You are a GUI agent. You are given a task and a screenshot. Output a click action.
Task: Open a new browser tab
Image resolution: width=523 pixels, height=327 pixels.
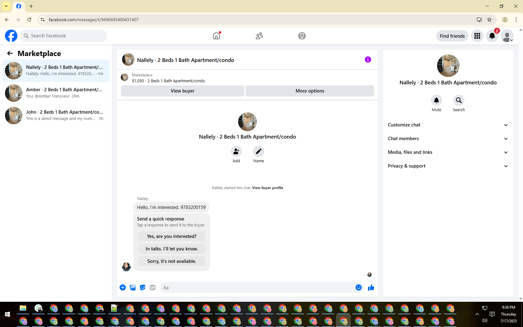click(x=31, y=6)
